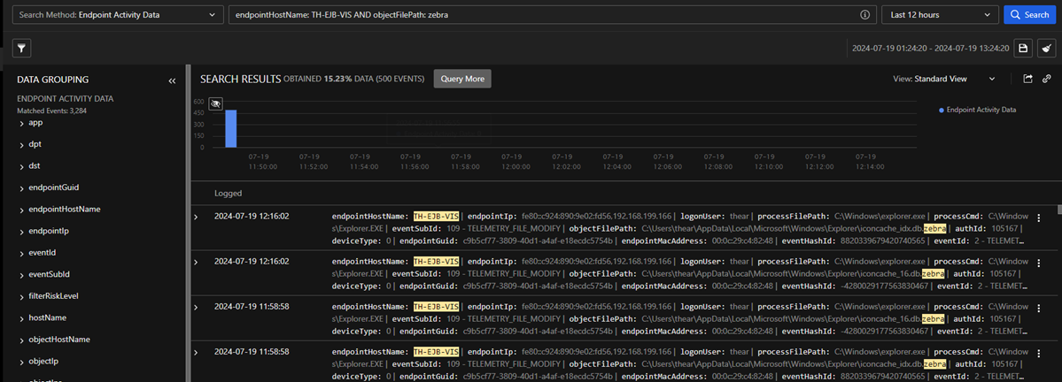Expand the endpointHostName grouping
The width and height of the screenshot is (1062, 382).
(x=21, y=210)
